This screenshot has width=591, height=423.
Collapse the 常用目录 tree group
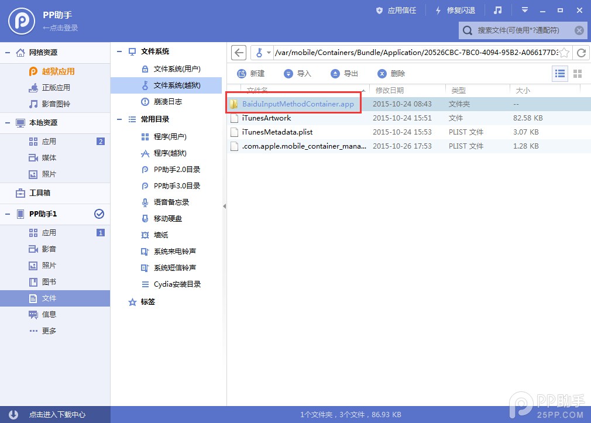pyautogui.click(x=119, y=119)
